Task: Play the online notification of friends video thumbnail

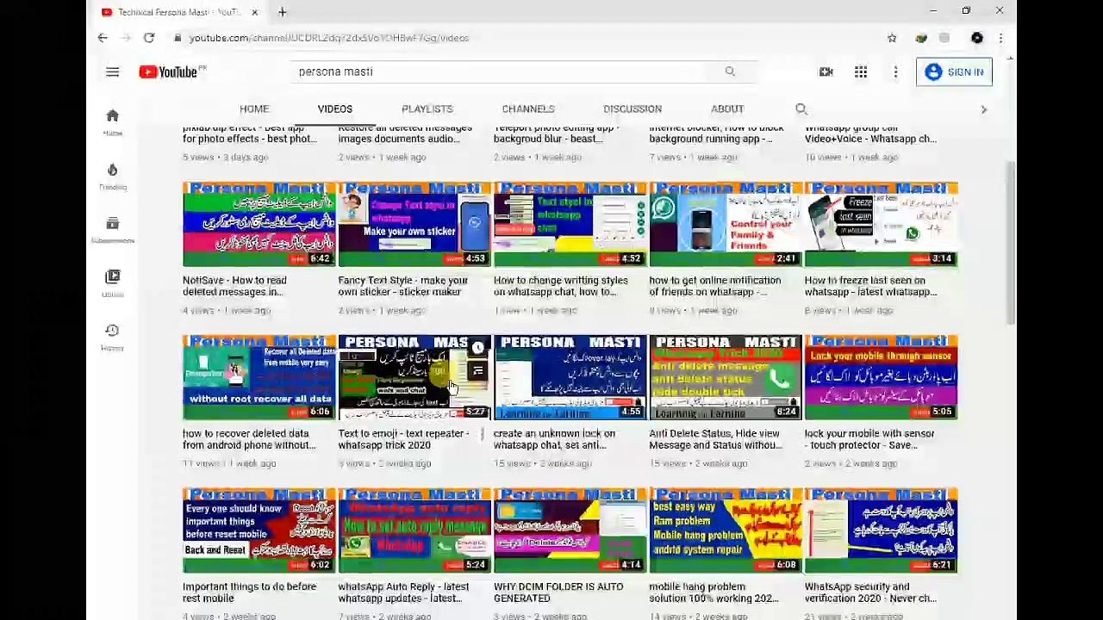Action: click(x=726, y=224)
